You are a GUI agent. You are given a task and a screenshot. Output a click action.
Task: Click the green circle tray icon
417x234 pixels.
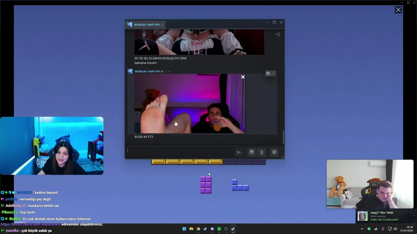[369, 229]
